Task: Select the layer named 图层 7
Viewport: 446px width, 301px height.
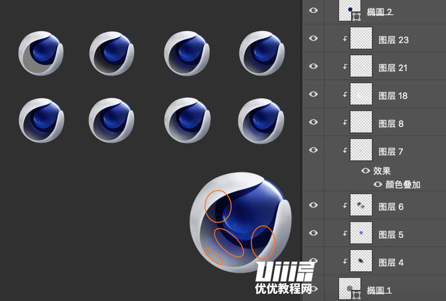Action: coord(390,151)
